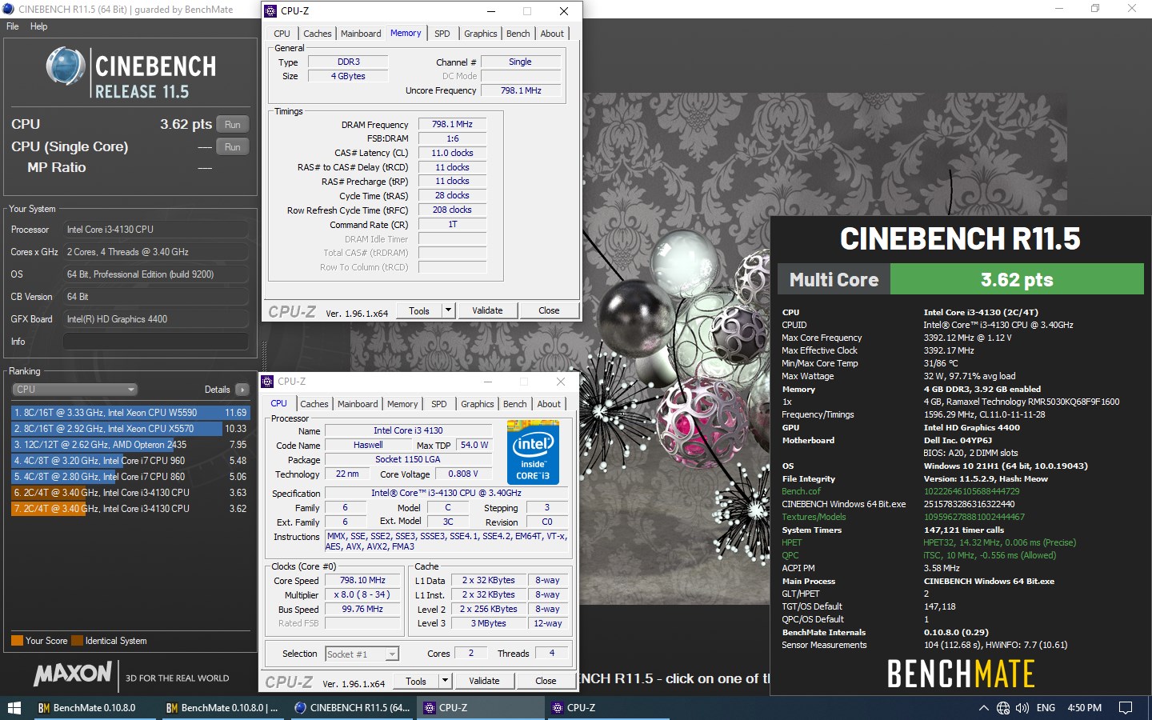Open the Help menu in Cinebench

(38, 26)
